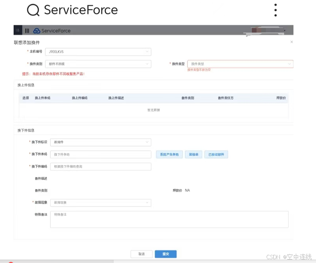
Task: Click the search magnifier icon beside ServiceForce
Action: pos(33,10)
